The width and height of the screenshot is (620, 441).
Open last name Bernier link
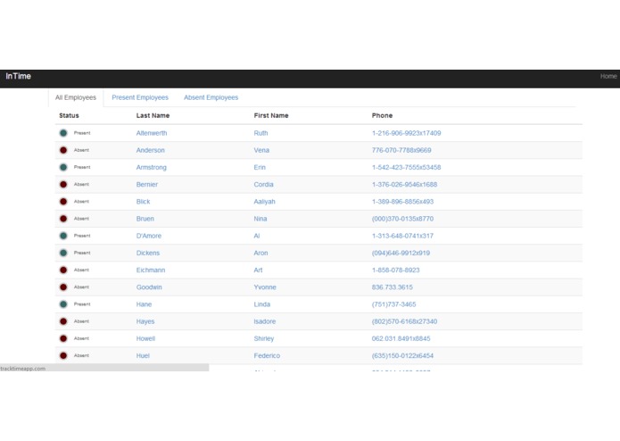coord(147,184)
